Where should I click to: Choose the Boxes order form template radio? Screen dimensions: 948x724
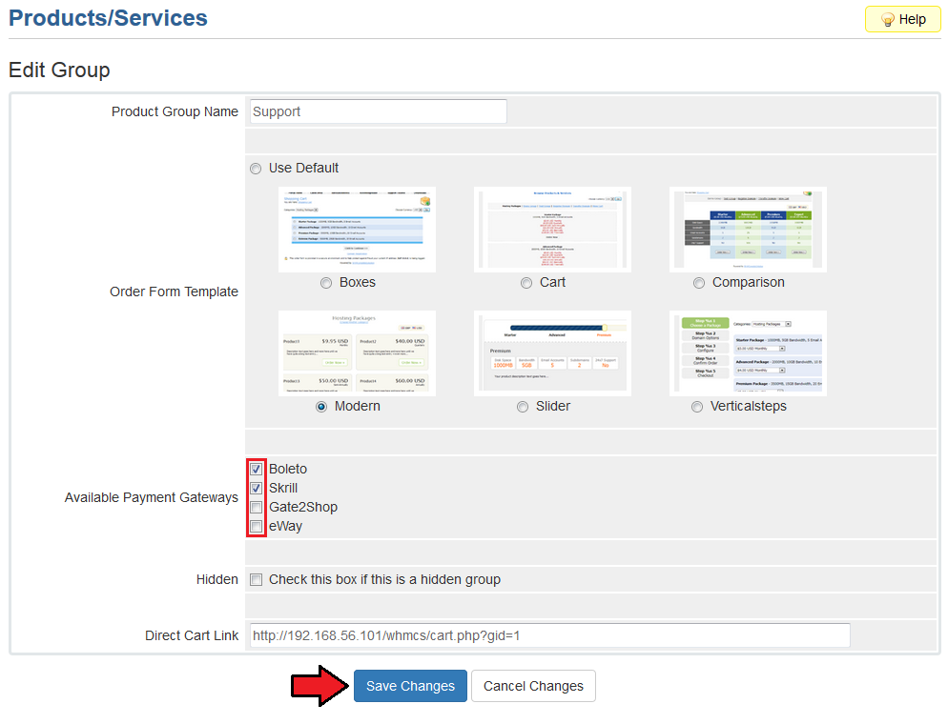pos(327,283)
